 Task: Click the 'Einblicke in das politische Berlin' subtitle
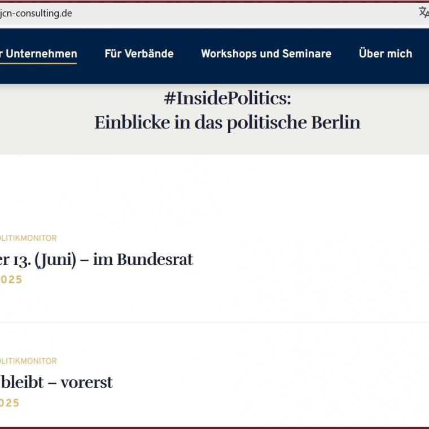[227, 122]
